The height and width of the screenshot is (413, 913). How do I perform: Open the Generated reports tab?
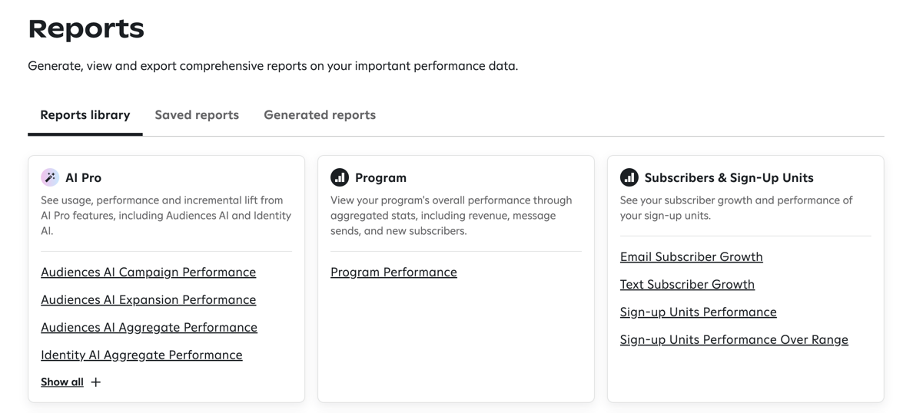[x=320, y=115]
